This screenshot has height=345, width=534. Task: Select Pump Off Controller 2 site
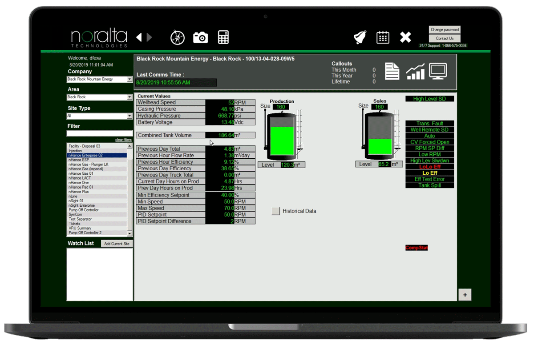[x=97, y=233]
